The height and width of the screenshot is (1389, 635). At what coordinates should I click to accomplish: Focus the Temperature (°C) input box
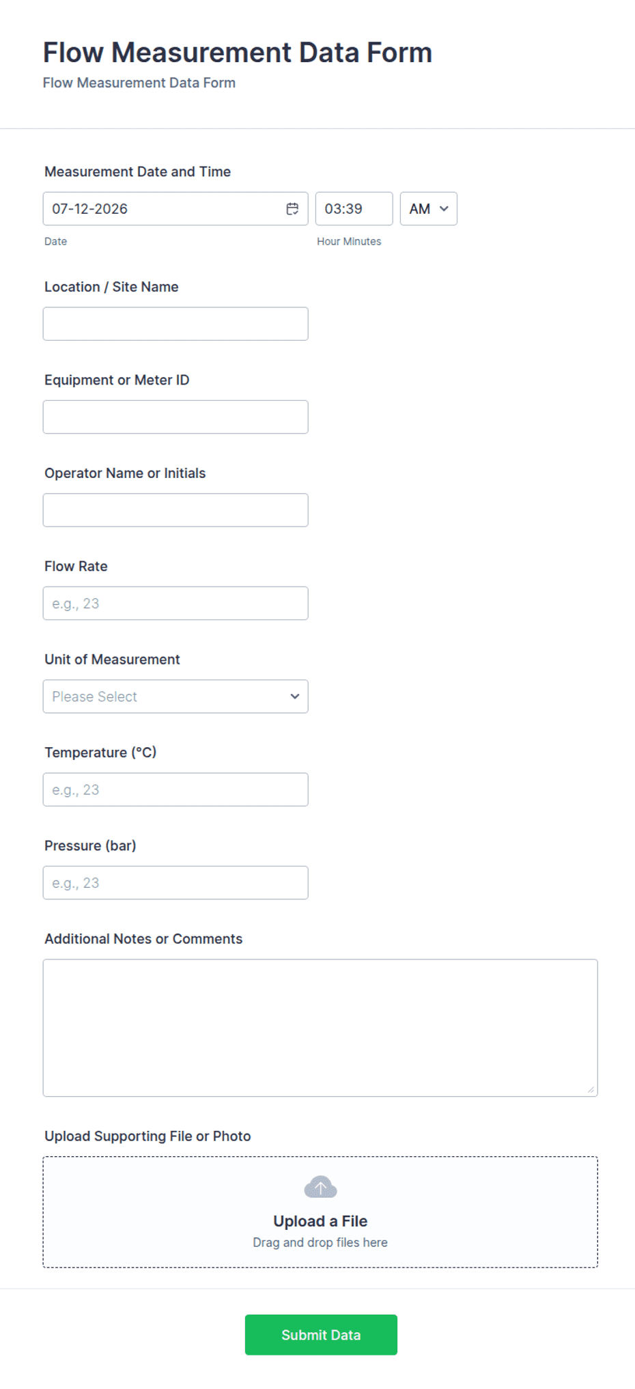(x=175, y=789)
